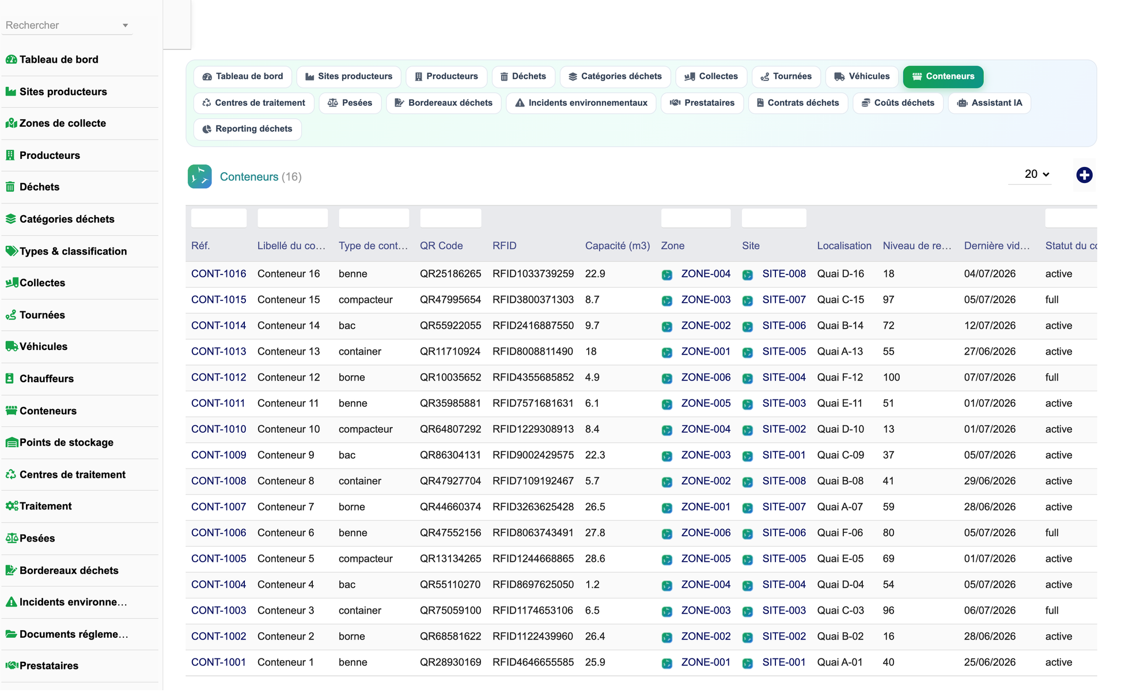Image resolution: width=1121 pixels, height=693 pixels.
Task: Click the QR Code filter input field
Action: tap(450, 218)
